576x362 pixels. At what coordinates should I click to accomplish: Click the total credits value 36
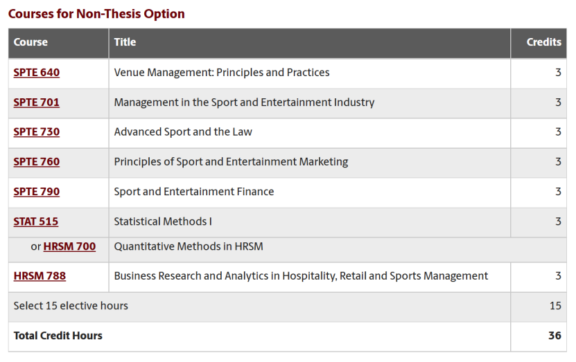click(x=555, y=336)
